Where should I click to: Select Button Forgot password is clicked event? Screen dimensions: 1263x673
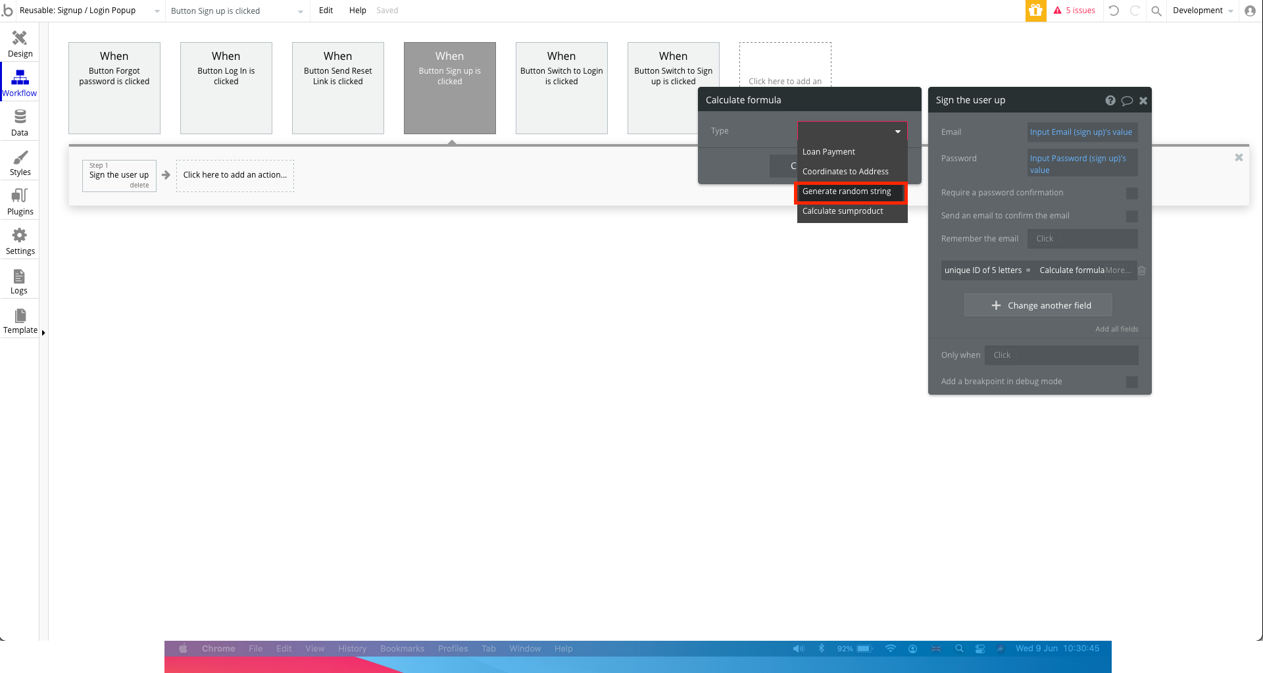pos(114,88)
